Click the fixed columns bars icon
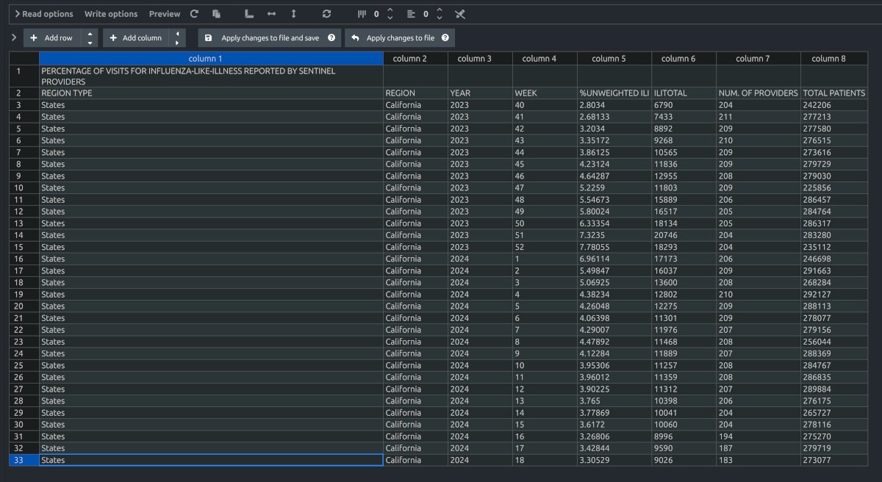The width and height of the screenshot is (882, 482). click(361, 14)
